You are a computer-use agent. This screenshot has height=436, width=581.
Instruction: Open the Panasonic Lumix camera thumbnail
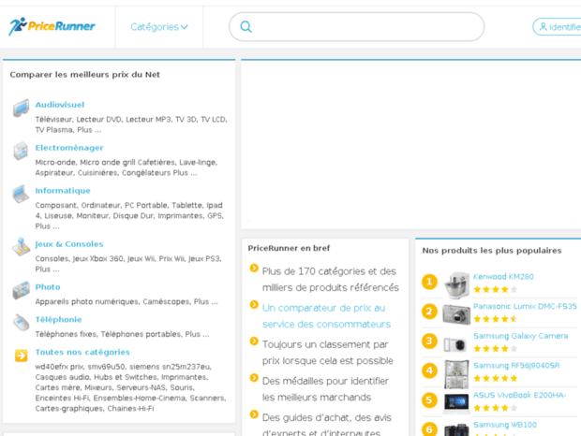click(456, 314)
